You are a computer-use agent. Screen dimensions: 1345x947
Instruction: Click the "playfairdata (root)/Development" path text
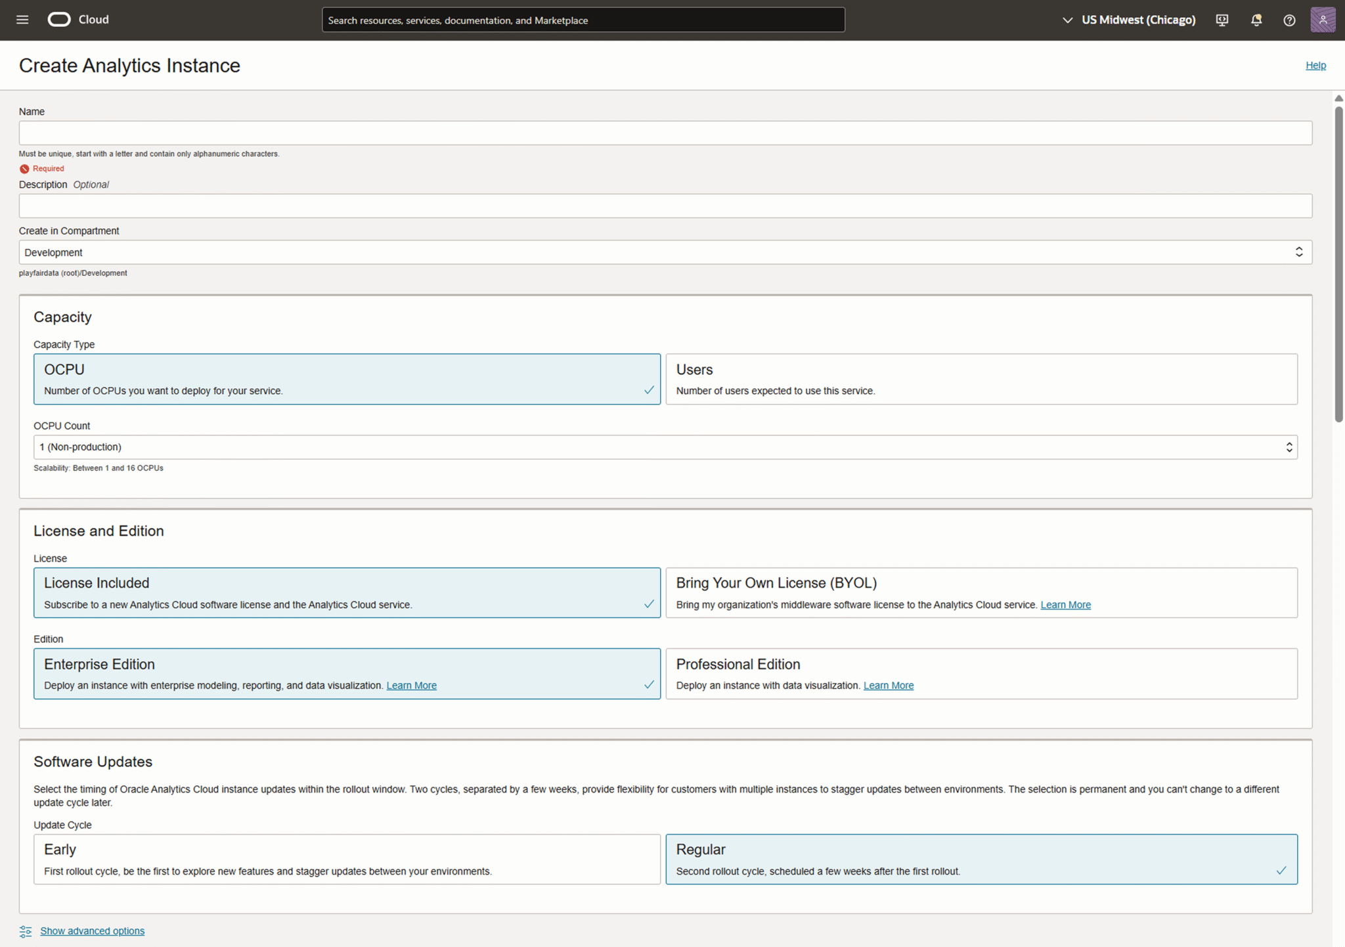73,273
